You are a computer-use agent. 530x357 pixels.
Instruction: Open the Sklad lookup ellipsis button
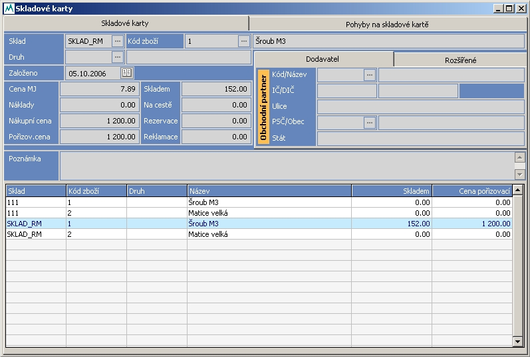click(x=118, y=41)
